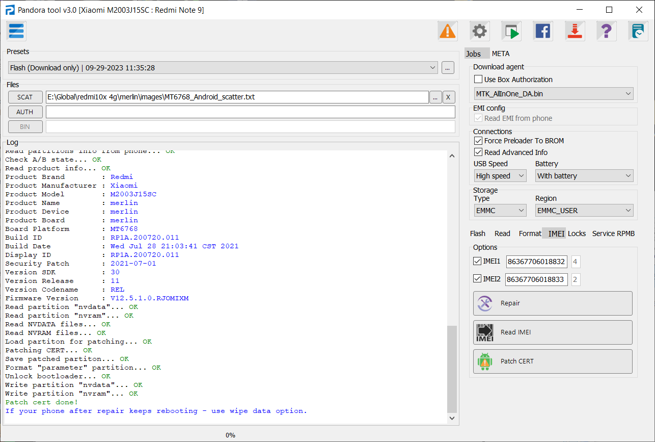The width and height of the screenshot is (655, 442).
Task: Toggle Force Preloader To BROM checkbox
Action: point(478,141)
